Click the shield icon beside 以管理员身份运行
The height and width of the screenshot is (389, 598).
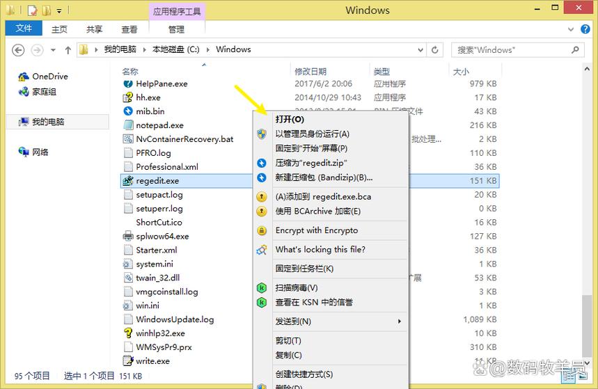pyautogui.click(x=262, y=134)
